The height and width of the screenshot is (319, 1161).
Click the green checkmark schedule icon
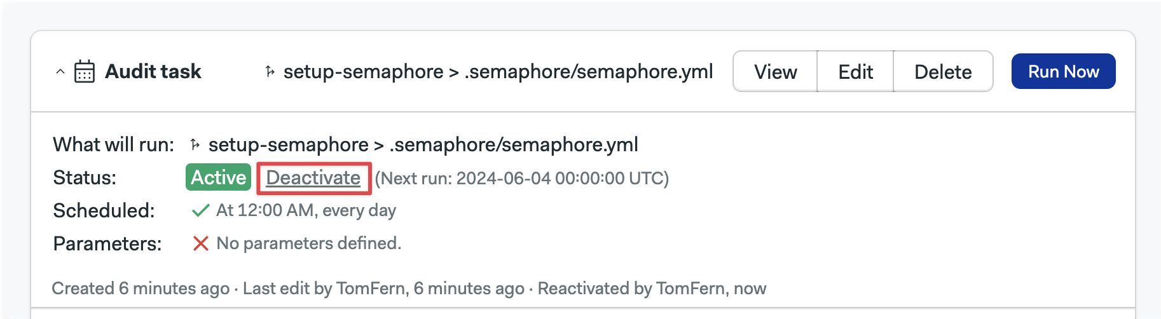pyautogui.click(x=200, y=210)
